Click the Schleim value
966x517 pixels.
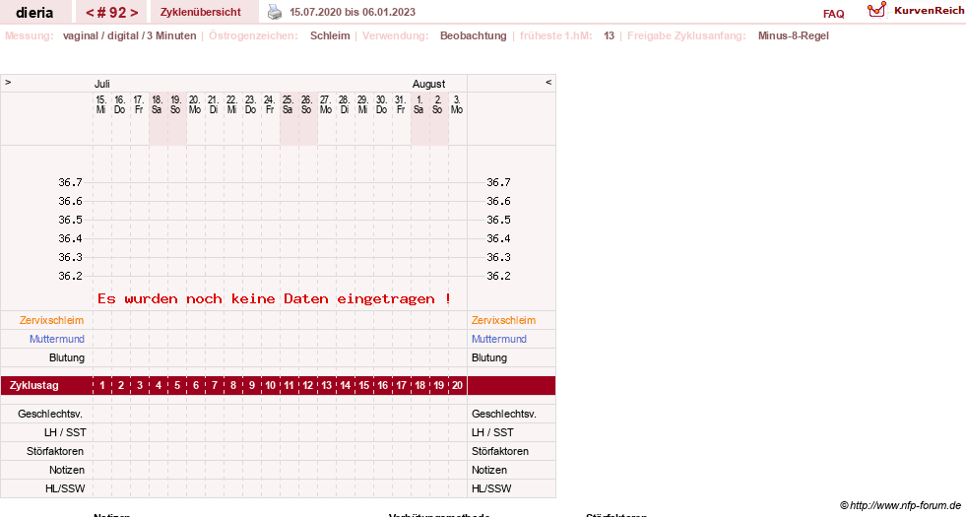[x=330, y=35]
